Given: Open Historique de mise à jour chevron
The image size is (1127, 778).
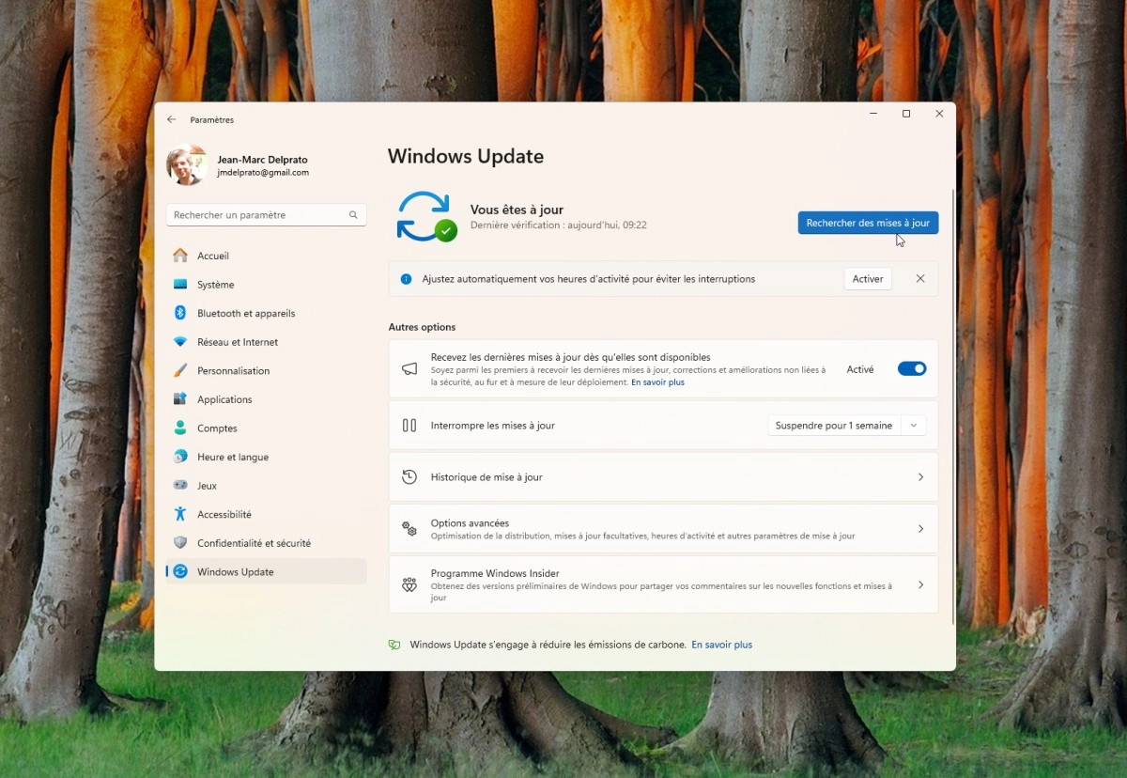Looking at the screenshot, I should point(920,477).
